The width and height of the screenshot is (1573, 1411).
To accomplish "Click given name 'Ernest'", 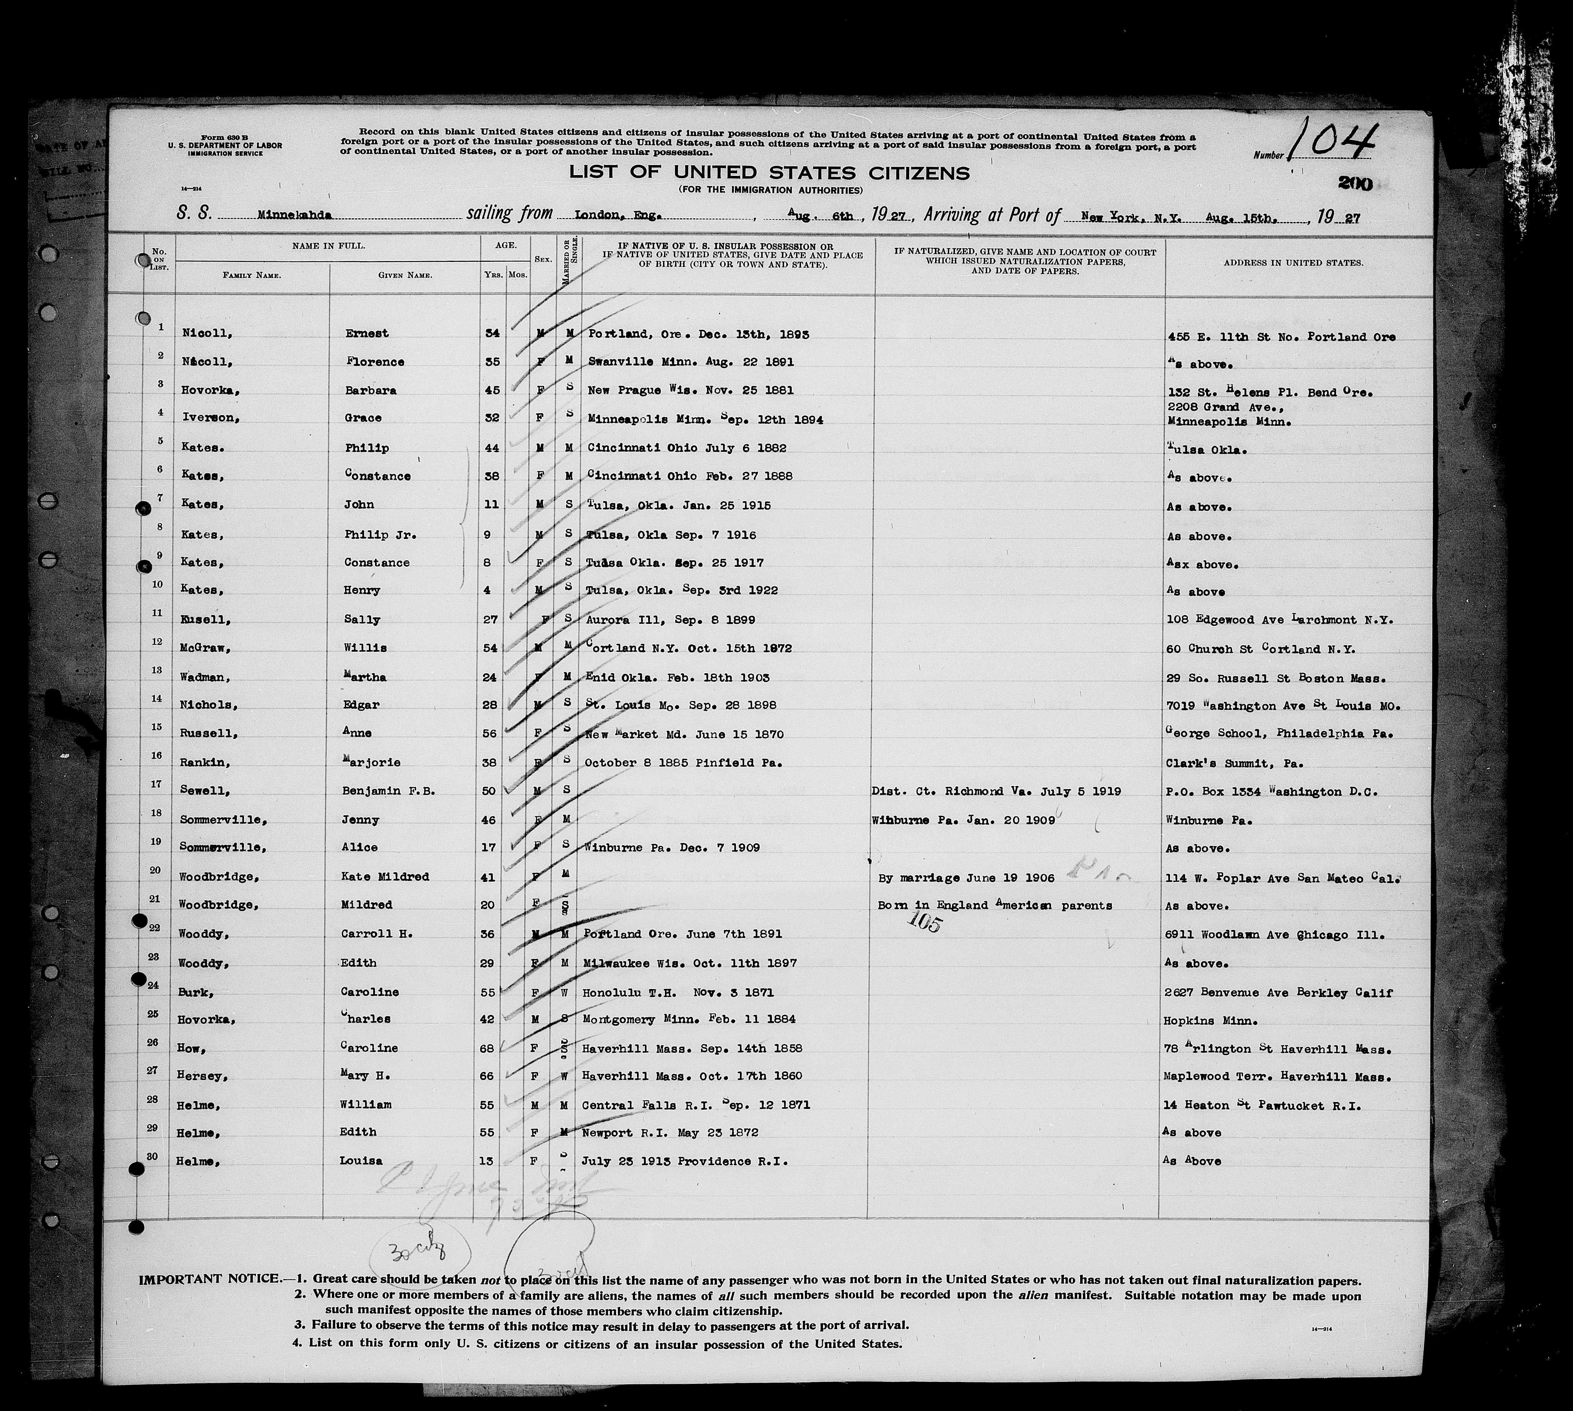I will 367,333.
